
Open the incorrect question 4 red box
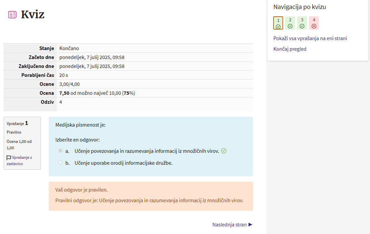[314, 23]
